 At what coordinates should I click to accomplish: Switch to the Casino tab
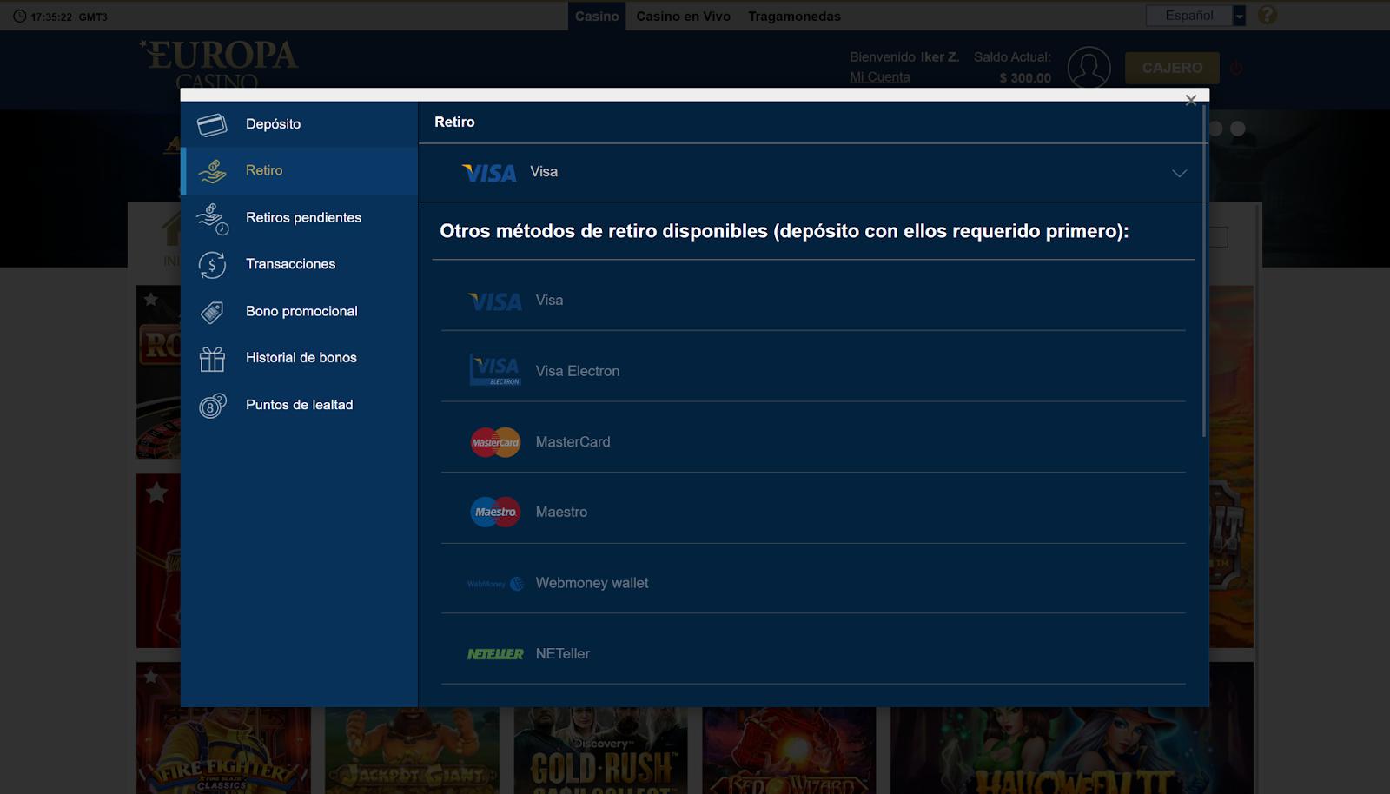coord(597,16)
